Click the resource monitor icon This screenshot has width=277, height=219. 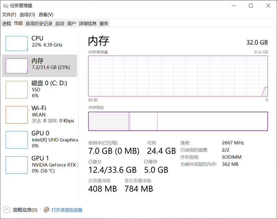[47, 210]
